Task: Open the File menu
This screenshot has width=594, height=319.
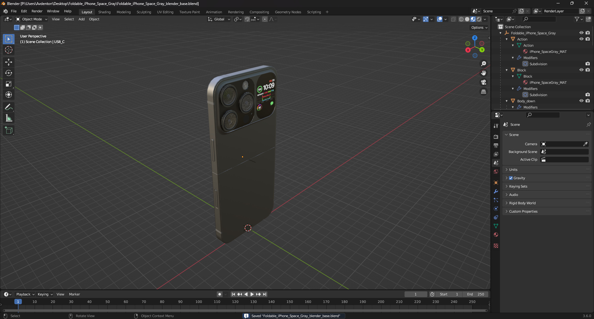Action: click(x=14, y=11)
